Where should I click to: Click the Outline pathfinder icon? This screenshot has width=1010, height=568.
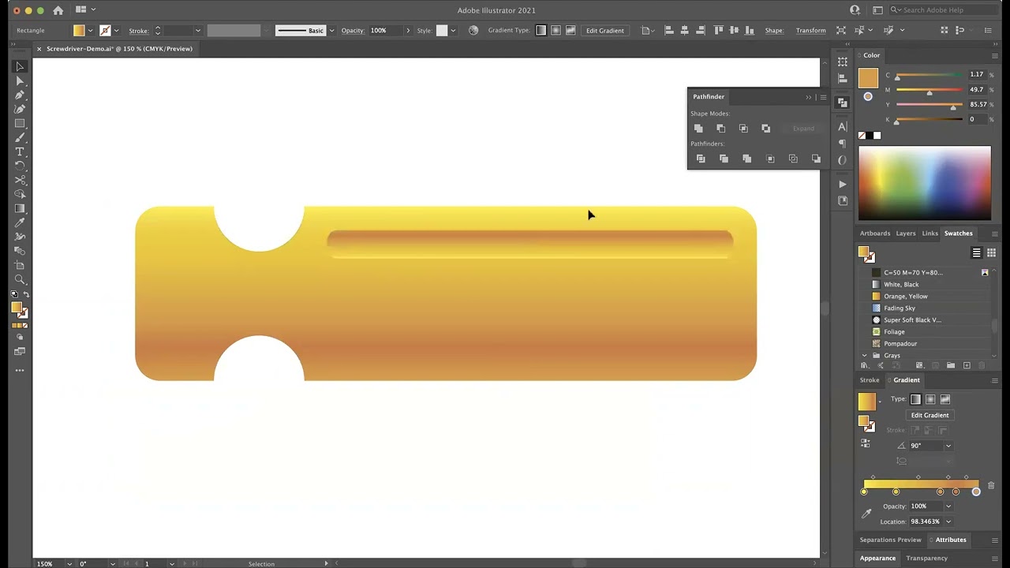click(x=793, y=159)
